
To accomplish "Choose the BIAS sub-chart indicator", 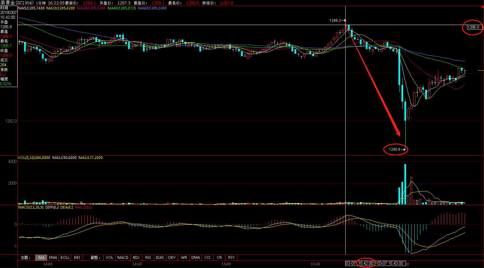I will click(x=160, y=258).
